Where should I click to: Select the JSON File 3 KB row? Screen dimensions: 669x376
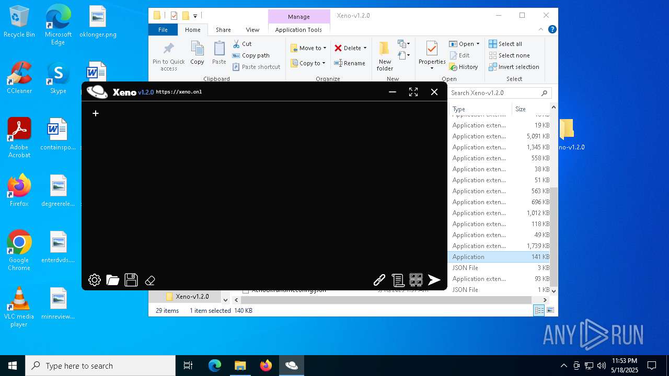pos(499,268)
